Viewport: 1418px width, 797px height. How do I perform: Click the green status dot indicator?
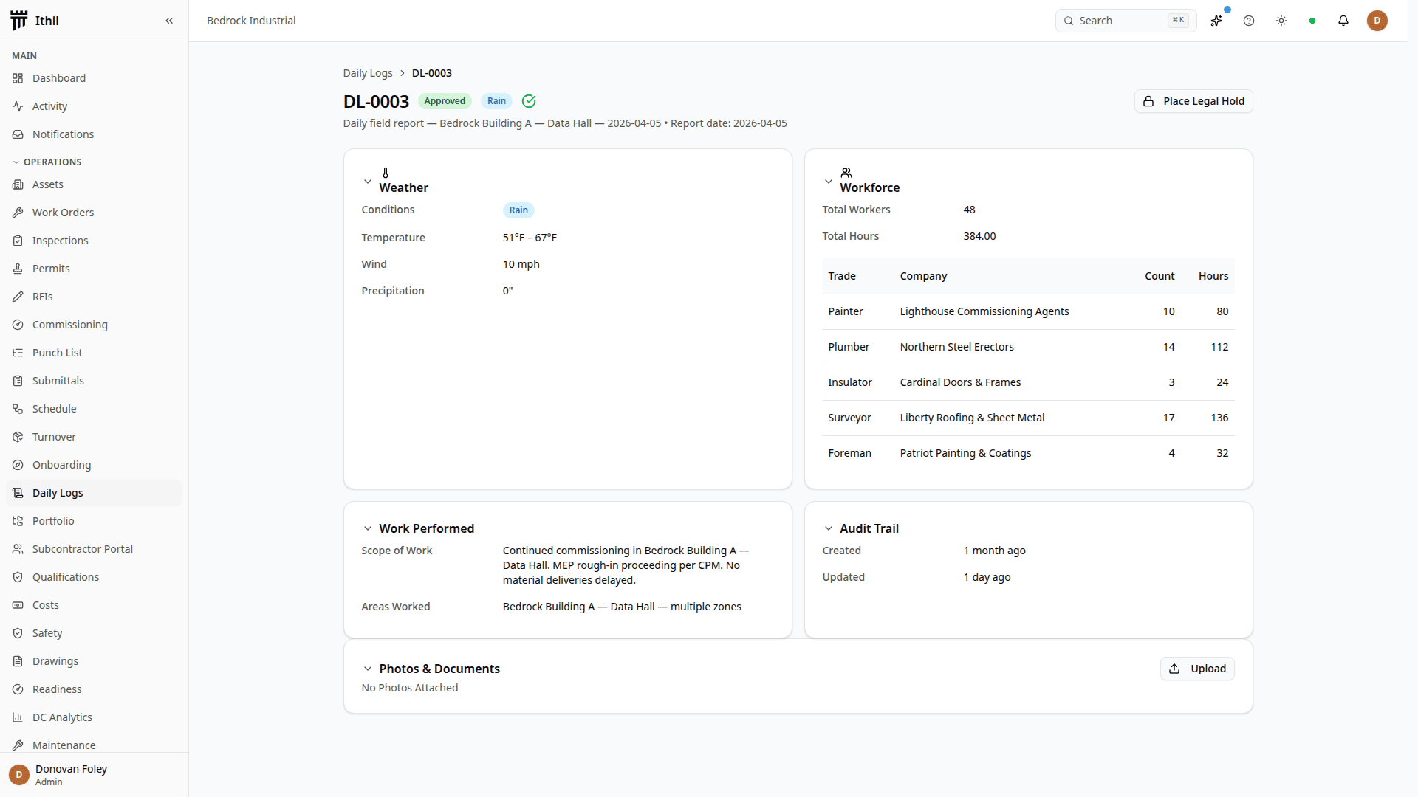click(x=1312, y=21)
